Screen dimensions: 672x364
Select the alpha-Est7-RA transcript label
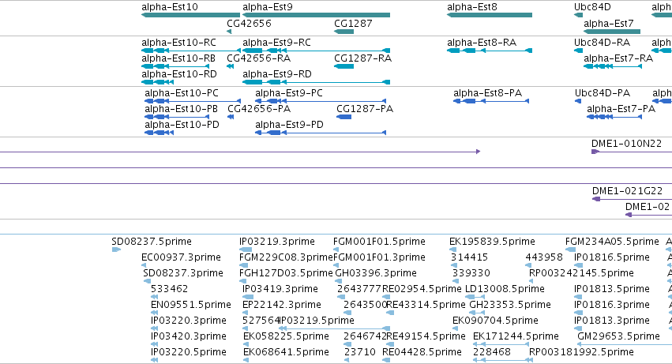[618, 58]
